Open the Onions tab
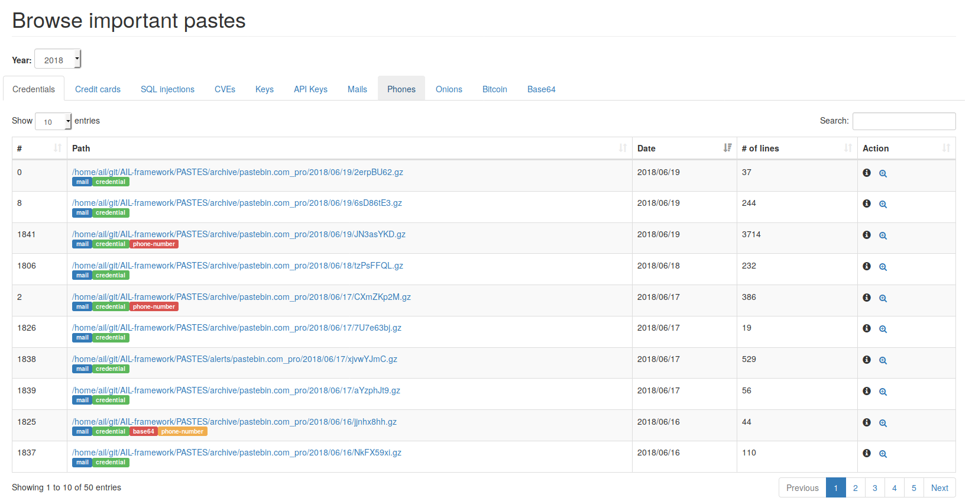This screenshot has width=972, height=504. (x=449, y=89)
